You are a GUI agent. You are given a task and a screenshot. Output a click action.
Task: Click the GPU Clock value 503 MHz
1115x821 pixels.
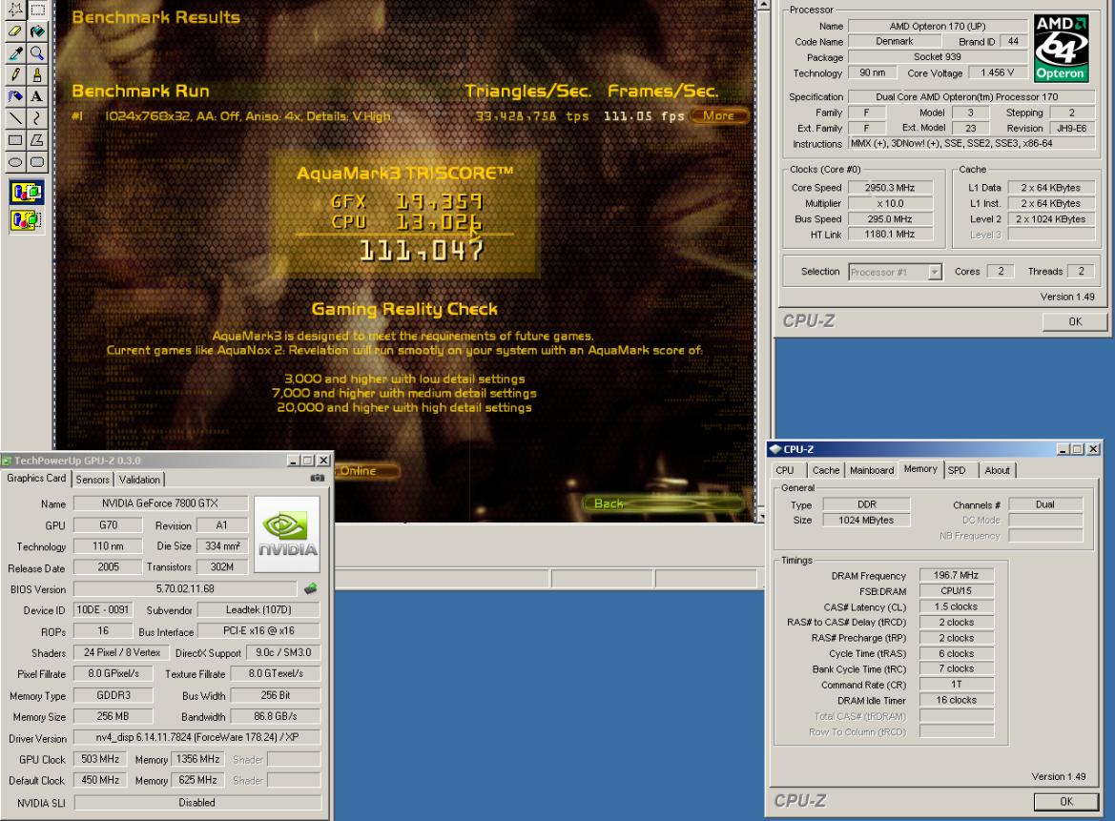100,759
